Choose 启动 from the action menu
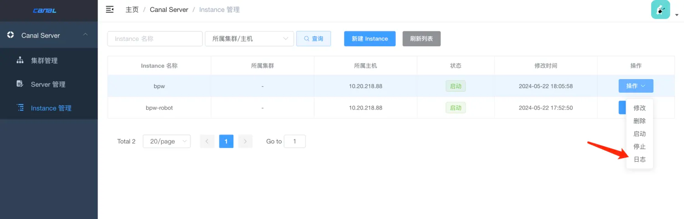The height and width of the screenshot is (219, 684). (639, 134)
